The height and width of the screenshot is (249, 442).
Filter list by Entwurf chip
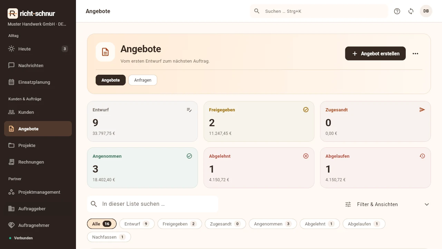[137, 224]
